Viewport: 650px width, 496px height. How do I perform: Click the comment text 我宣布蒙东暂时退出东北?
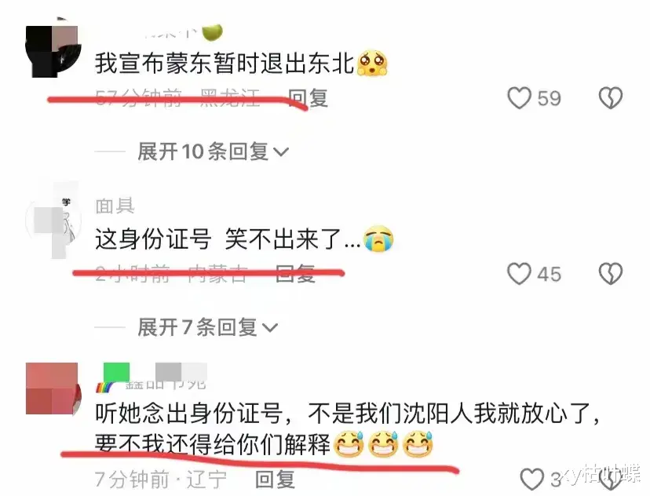[x=224, y=64]
